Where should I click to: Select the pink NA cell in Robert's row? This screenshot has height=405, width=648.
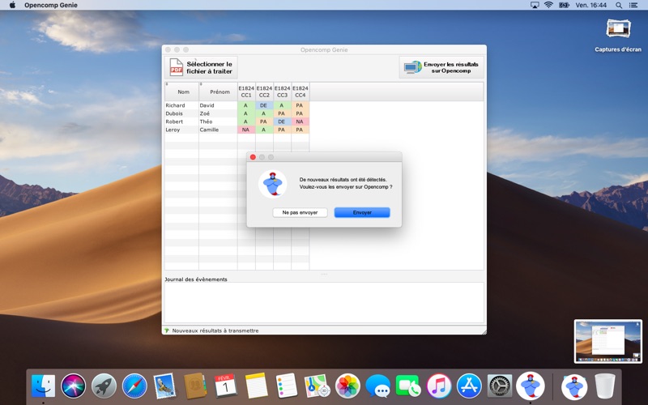301,122
